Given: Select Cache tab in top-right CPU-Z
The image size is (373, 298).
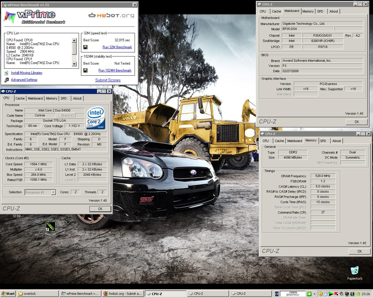Looking at the screenshot, I should [x=276, y=11].
